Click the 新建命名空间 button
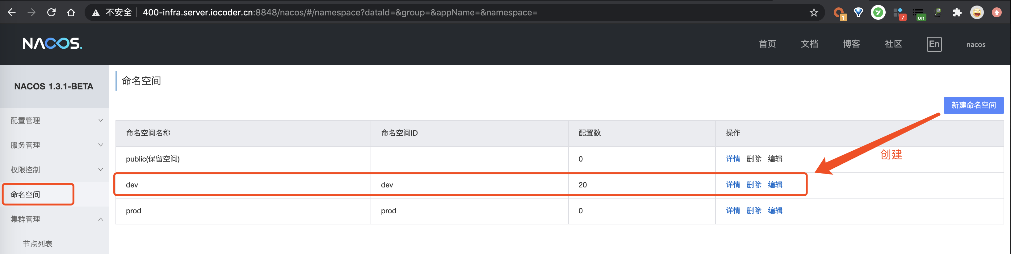 click(973, 105)
